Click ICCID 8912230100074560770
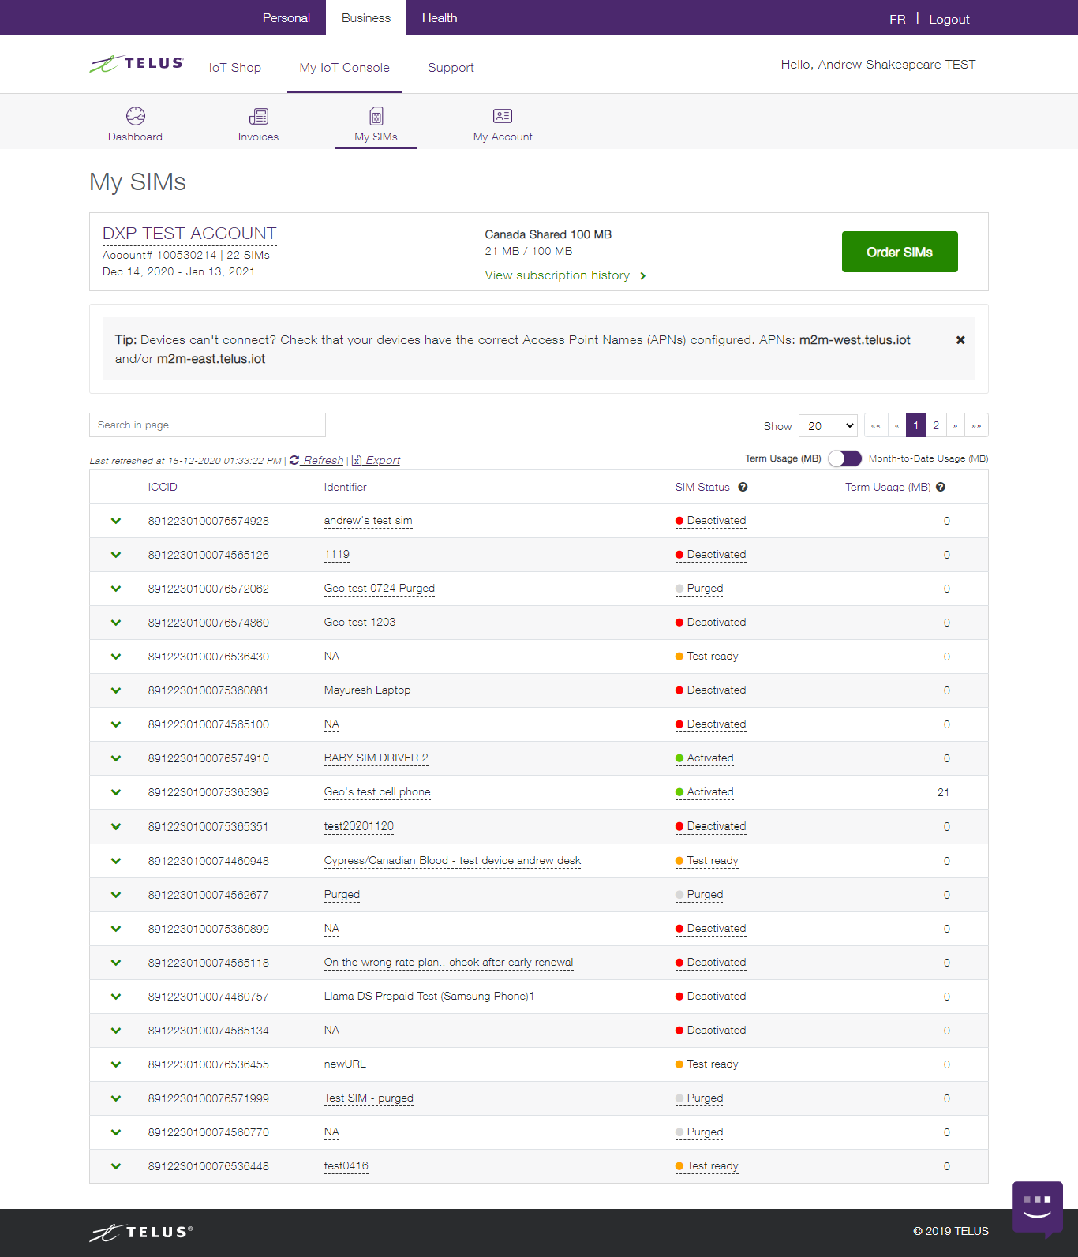 [208, 1132]
